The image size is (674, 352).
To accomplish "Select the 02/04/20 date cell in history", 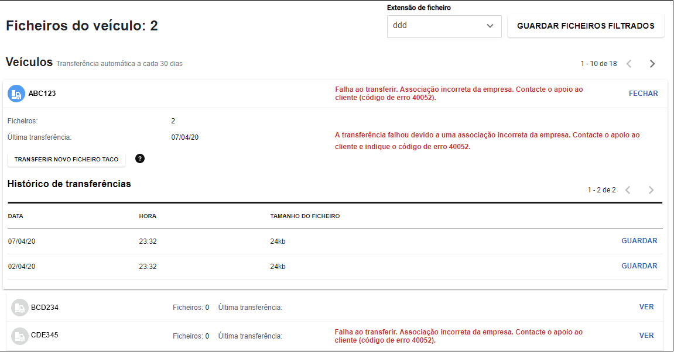I will 22,267.
